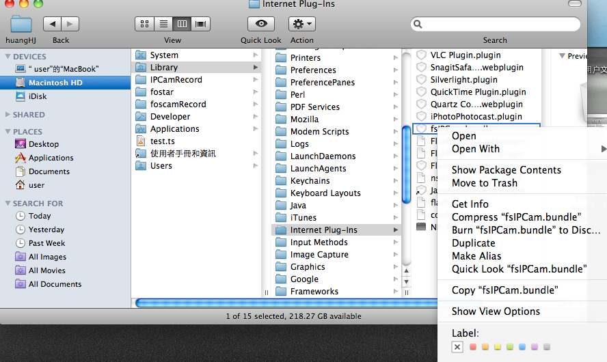Apply the red label color
607x362 pixels.
473,347
